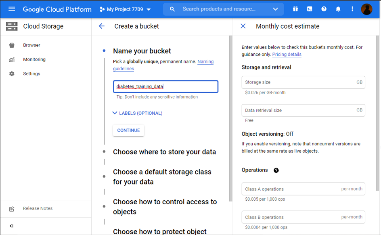Image resolution: width=381 pixels, height=235 pixels.
Task: Open the user account avatar
Action: tap(366, 9)
